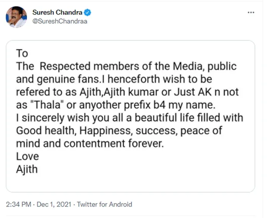The width and height of the screenshot is (267, 218).
Task: Click the word "Love" in the sign-off
Action: 27,157
